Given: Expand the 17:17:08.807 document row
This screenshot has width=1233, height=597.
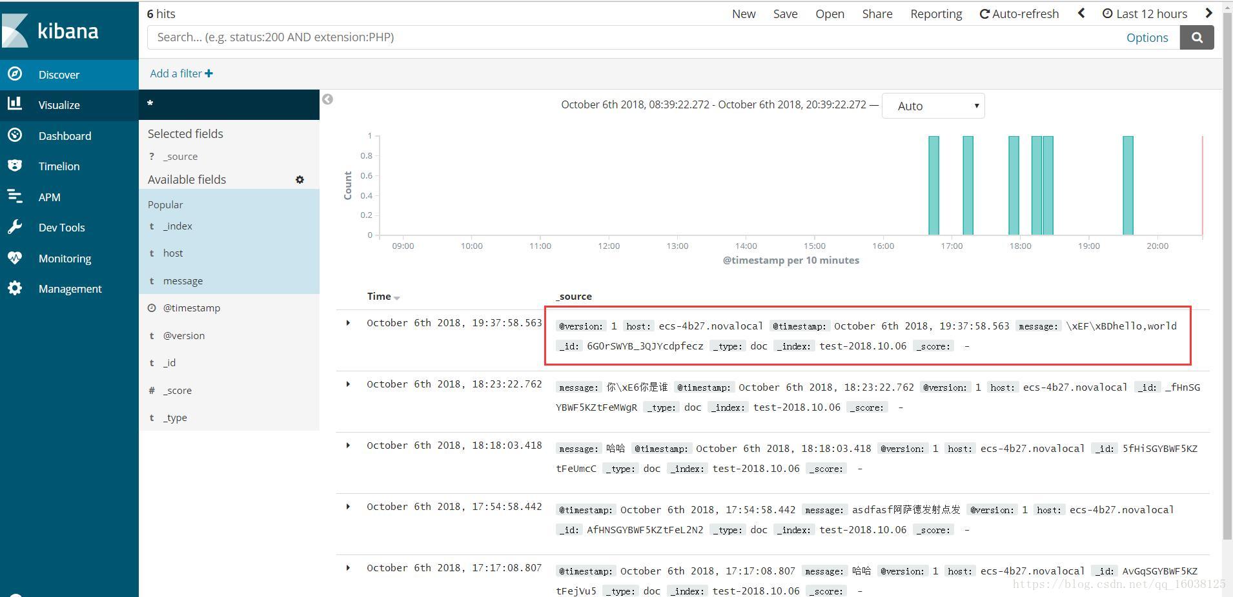Looking at the screenshot, I should pyautogui.click(x=348, y=568).
